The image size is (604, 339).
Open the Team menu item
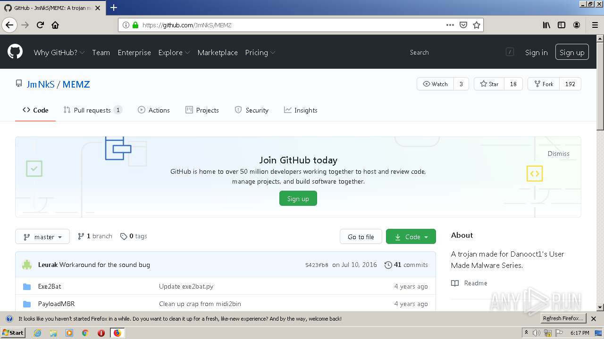pos(101,52)
